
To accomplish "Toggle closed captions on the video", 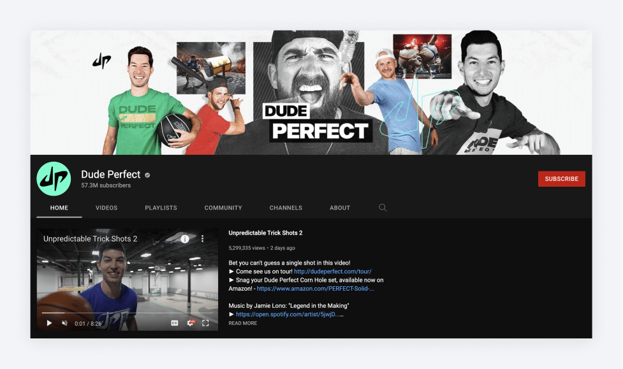I will [x=175, y=323].
